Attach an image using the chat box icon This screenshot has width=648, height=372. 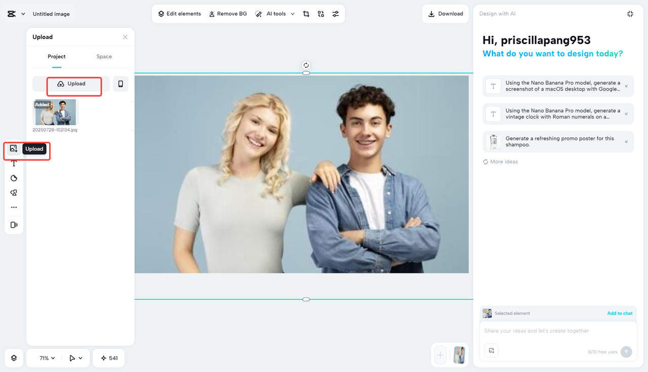[x=491, y=351]
